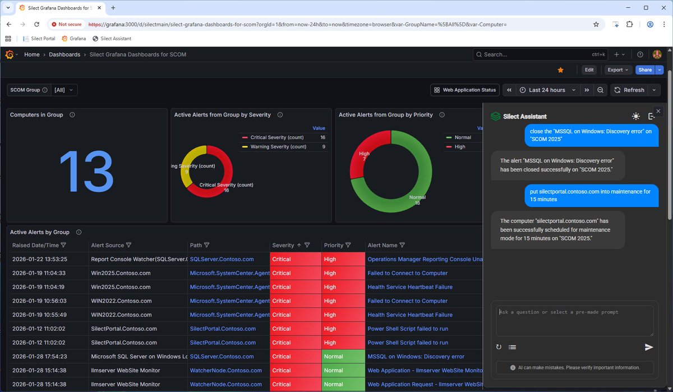Open MSSQL on Windows: Discovery error alert
This screenshot has width=673, height=392.
click(x=416, y=357)
